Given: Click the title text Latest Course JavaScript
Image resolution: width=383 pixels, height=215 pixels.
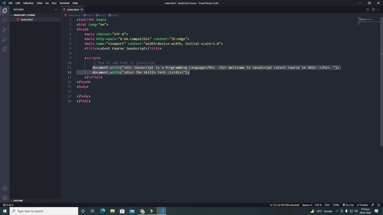Looking at the screenshot, I should (122, 48).
